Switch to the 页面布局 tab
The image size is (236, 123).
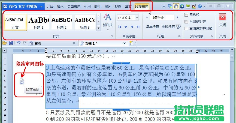[x=74, y=7]
